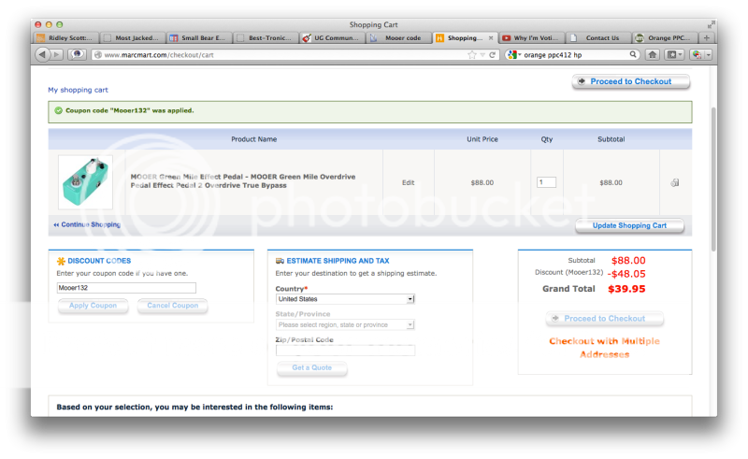Click the browser search box
This screenshot has width=748, height=459.
pyautogui.click(x=572, y=55)
